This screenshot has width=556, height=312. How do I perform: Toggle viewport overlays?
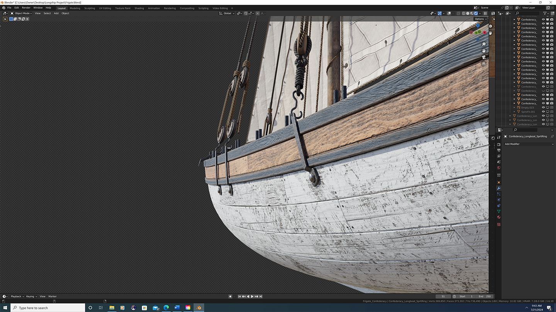pos(449,13)
